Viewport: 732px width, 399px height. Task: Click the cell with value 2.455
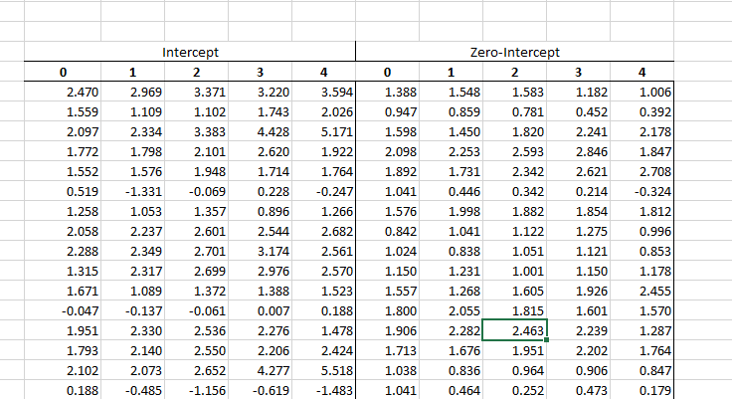[x=641, y=292]
